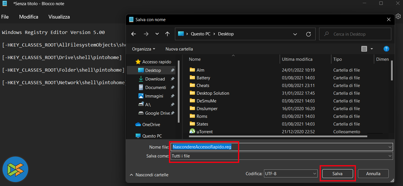403x186 pixels.
Task: Click the horizontal scrollbar in file list
Action: [x=278, y=136]
